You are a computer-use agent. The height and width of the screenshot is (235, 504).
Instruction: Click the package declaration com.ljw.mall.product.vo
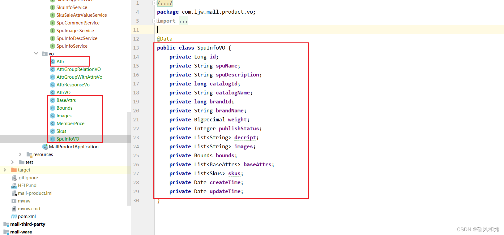217,12
